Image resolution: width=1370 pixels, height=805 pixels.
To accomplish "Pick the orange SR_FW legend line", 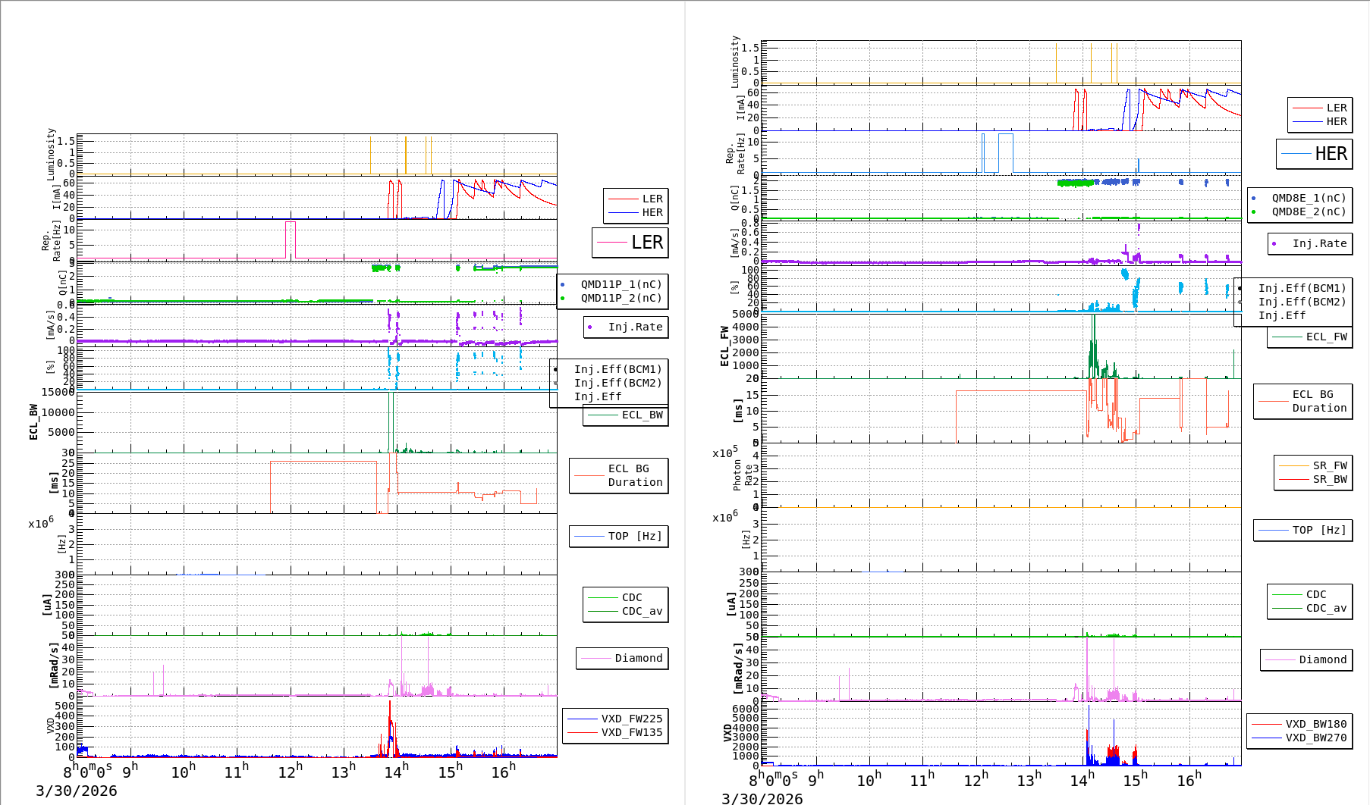I will pyautogui.click(x=1294, y=466).
